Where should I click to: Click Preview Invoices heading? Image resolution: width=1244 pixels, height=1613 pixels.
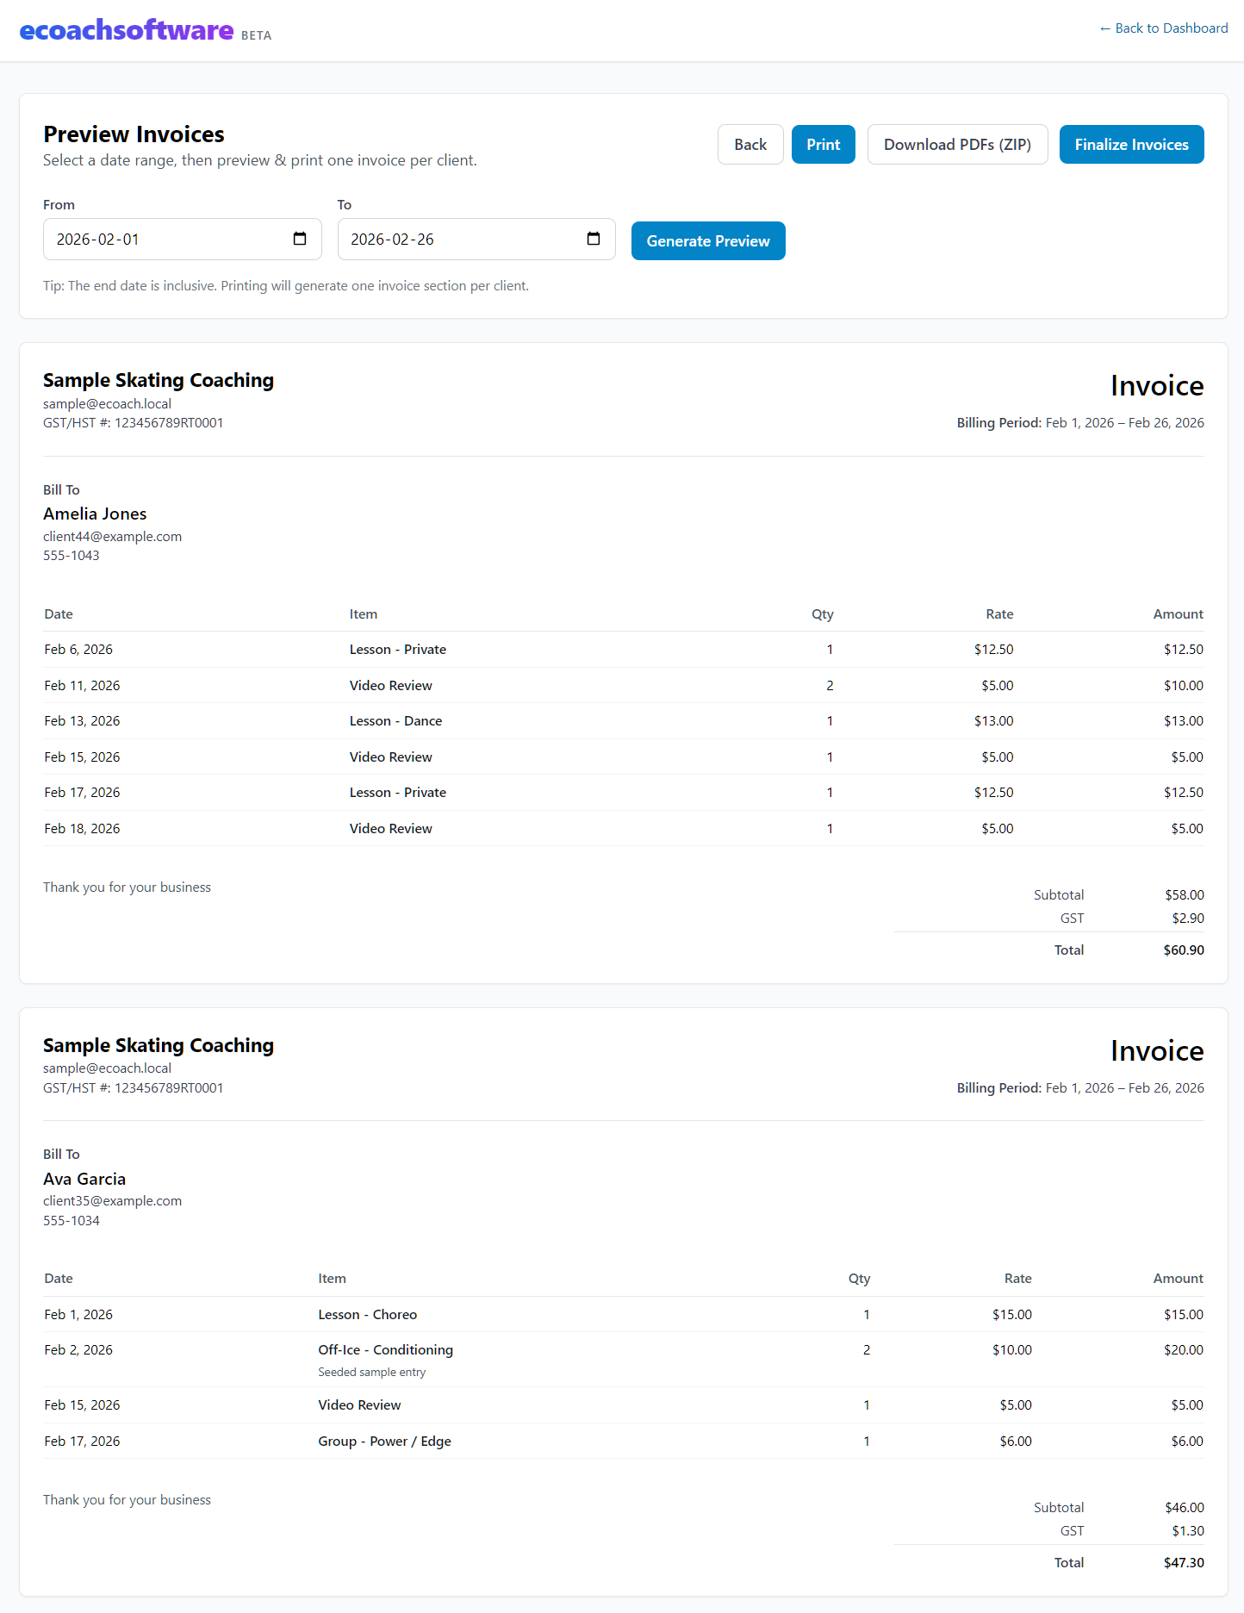[x=134, y=134]
